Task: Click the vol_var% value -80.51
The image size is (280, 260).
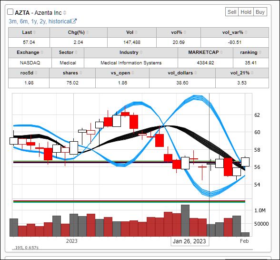Action: click(235, 42)
